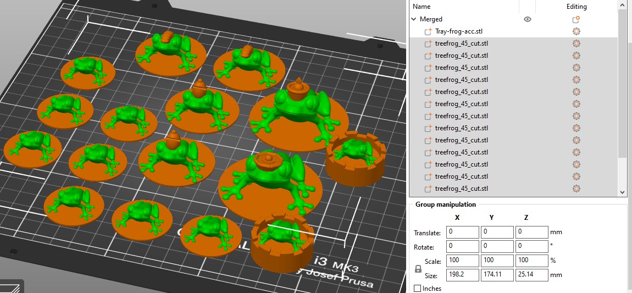The width and height of the screenshot is (632, 293).
Task: Click the Size Y field showing 174.11
Action: coord(497,275)
